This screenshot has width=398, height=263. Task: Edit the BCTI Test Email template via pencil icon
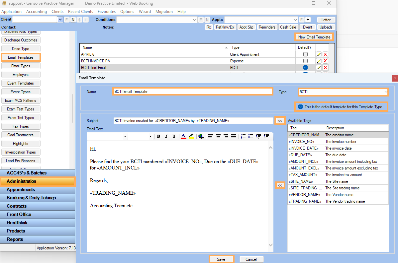[x=319, y=67]
